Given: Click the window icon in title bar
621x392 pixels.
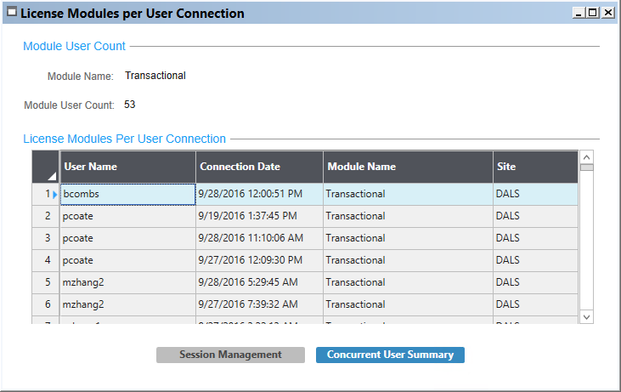Looking at the screenshot, I should point(11,14).
